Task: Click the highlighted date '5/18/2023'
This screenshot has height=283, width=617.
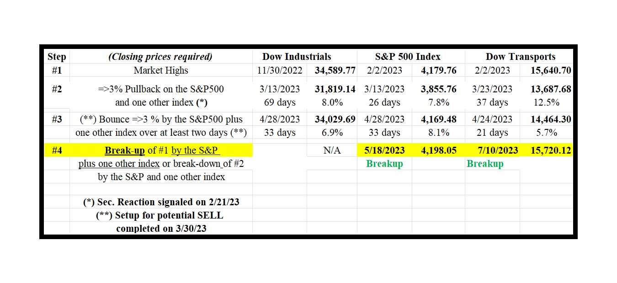Action: tap(384, 150)
